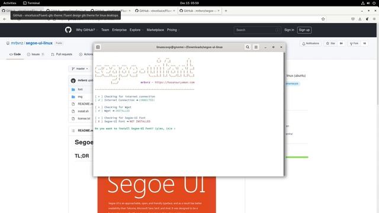The image size is (379, 213).
Task: Click the repository icon beside mrbvrz
Action: (8, 43)
